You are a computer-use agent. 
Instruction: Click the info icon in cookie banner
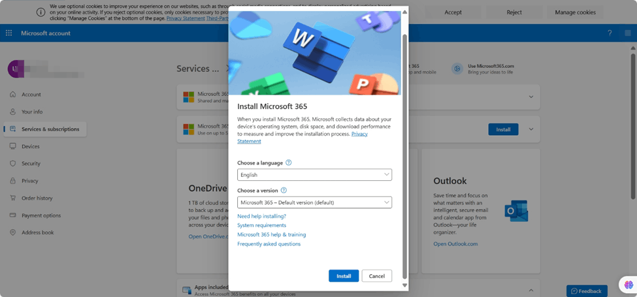(41, 12)
